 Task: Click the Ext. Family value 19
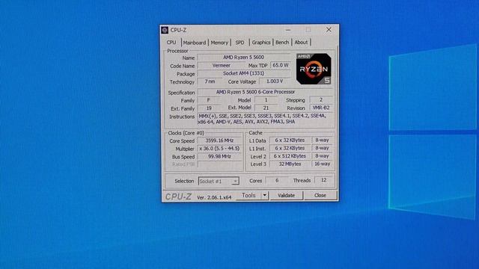point(209,108)
